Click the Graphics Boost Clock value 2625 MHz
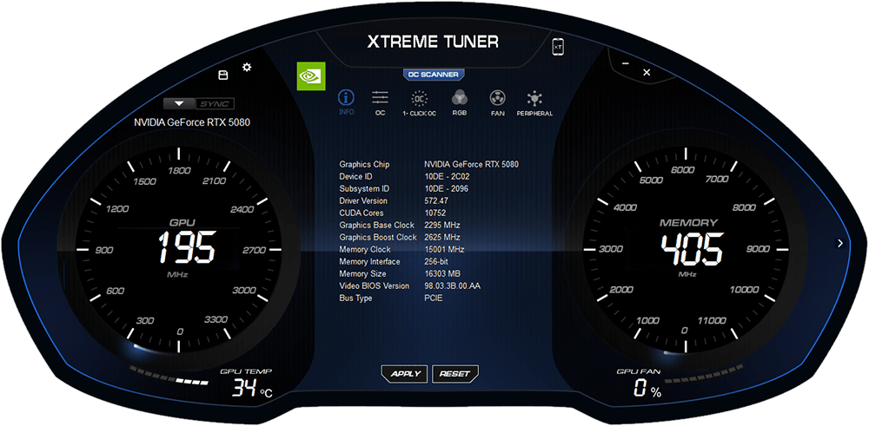Image resolution: width=869 pixels, height=426 pixels. pyautogui.click(x=442, y=238)
